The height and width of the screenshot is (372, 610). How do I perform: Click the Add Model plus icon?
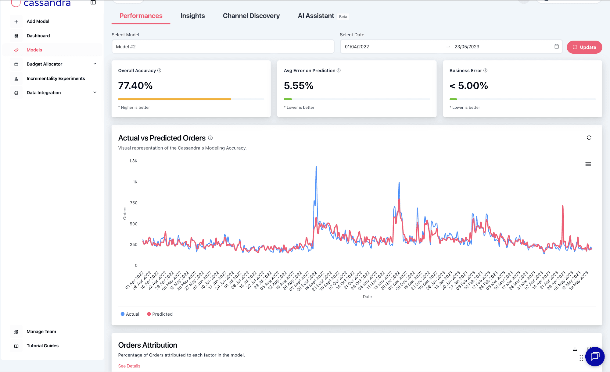[16, 22]
